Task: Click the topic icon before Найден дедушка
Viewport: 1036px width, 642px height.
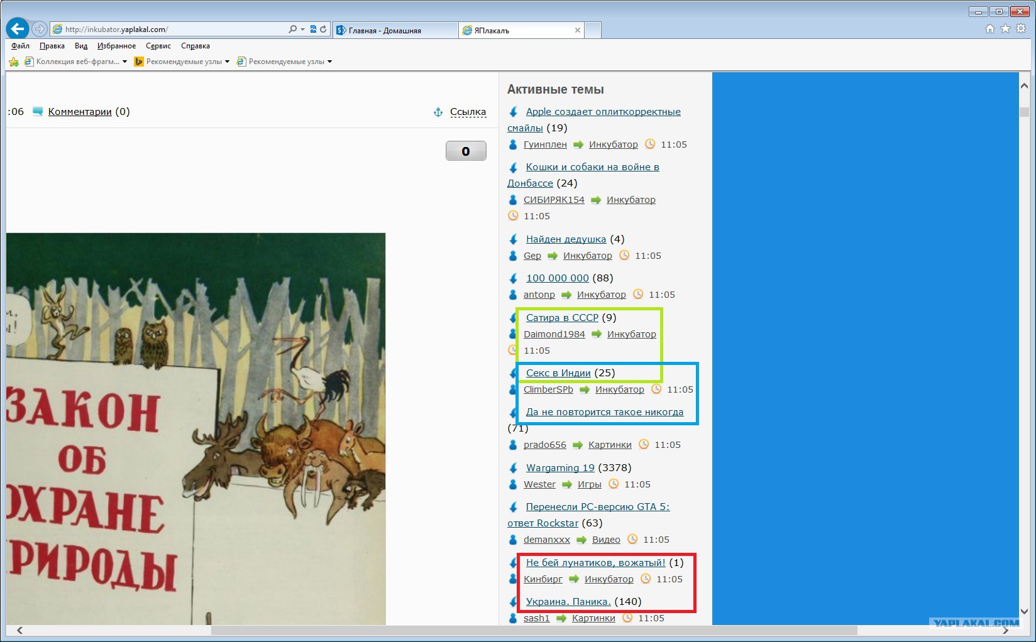Action: (514, 239)
